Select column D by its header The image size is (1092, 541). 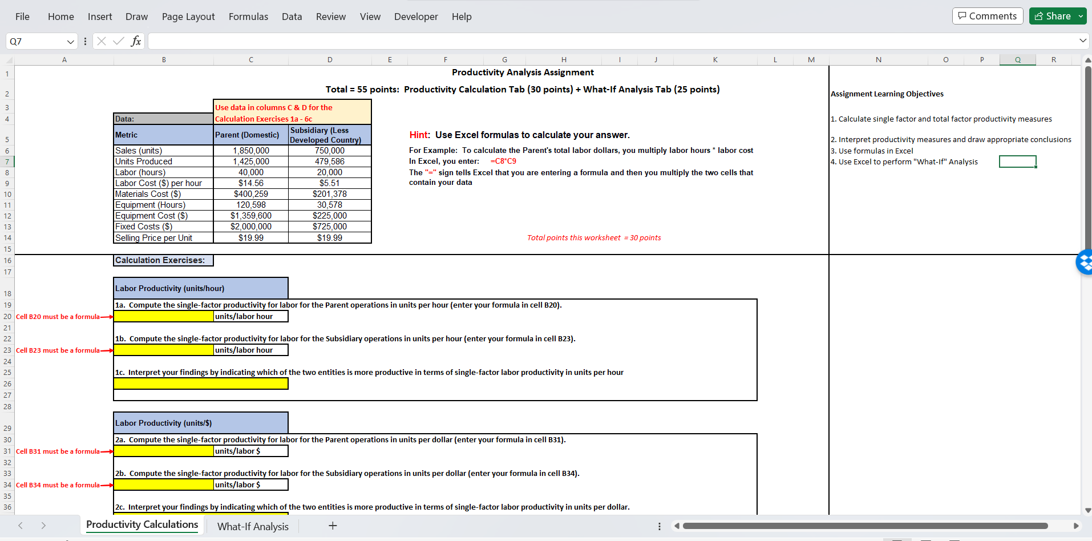(x=330, y=59)
